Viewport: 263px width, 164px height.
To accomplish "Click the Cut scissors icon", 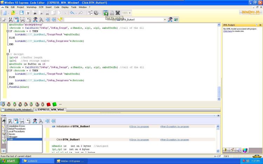I will (x=47, y=13).
